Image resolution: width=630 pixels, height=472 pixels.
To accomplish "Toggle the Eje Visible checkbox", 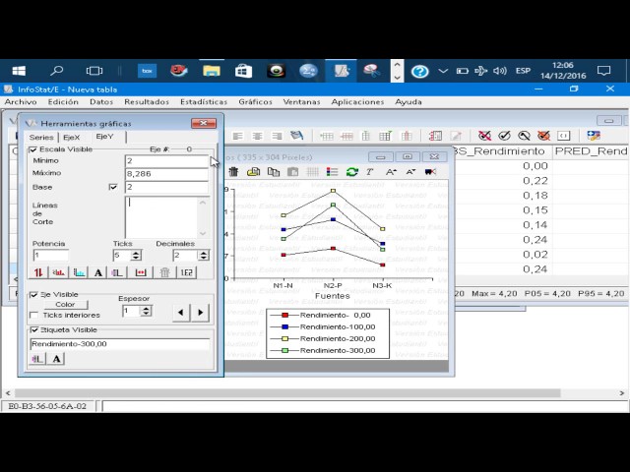I will click(x=34, y=295).
